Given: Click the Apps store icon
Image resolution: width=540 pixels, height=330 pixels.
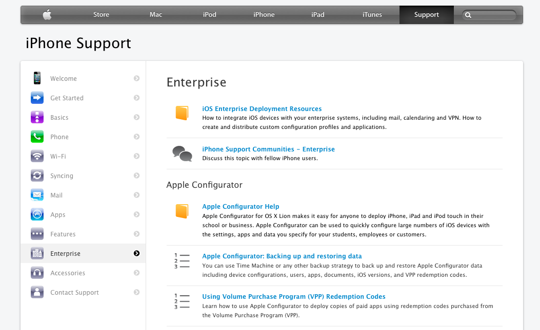Looking at the screenshot, I should pos(37,215).
